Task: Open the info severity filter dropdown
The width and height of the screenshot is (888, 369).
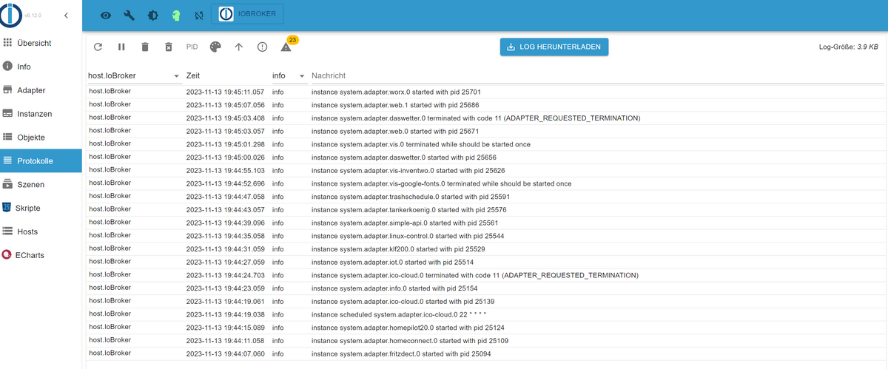Action: (x=289, y=75)
